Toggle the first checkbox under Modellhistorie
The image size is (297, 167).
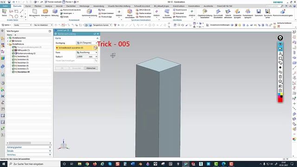13,47
